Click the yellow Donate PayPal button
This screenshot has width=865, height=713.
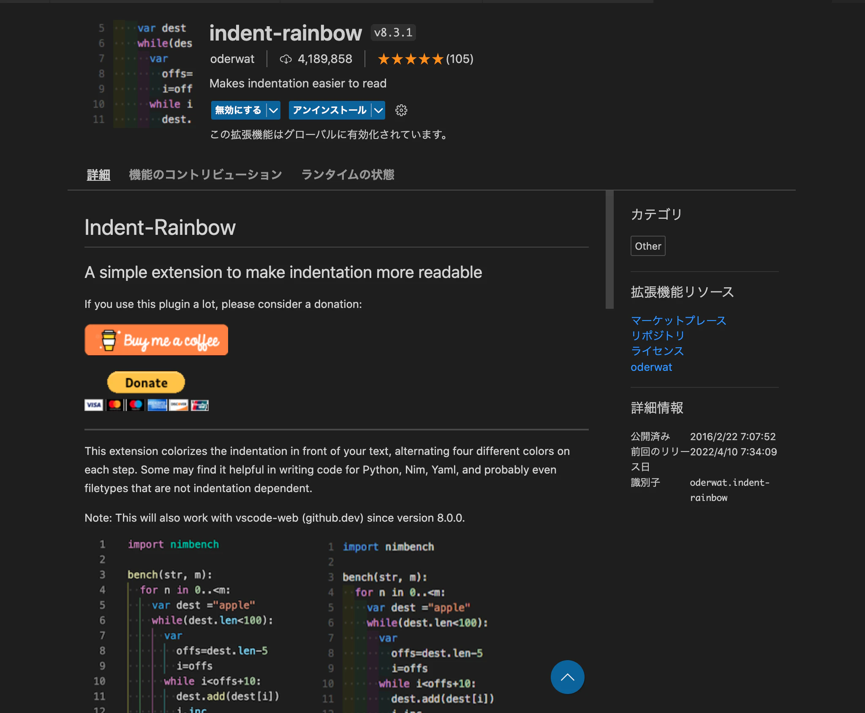click(x=146, y=382)
